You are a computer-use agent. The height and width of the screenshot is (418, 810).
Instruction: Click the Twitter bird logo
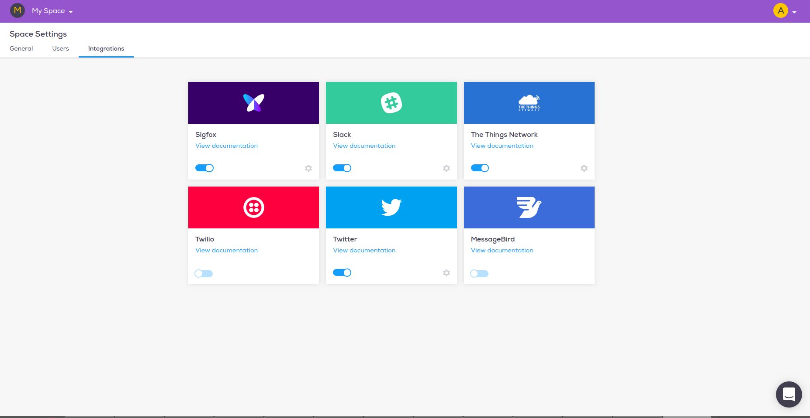(x=391, y=207)
